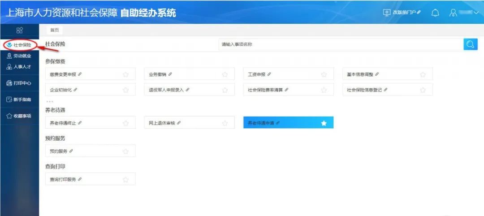Select 社会保险 in the sidebar

(19, 45)
